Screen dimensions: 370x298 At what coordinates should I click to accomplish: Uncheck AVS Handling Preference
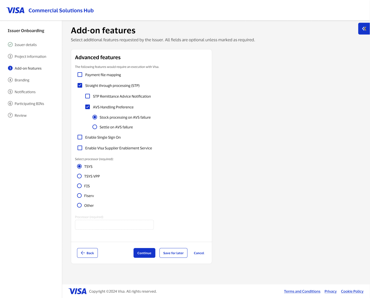[x=88, y=107]
